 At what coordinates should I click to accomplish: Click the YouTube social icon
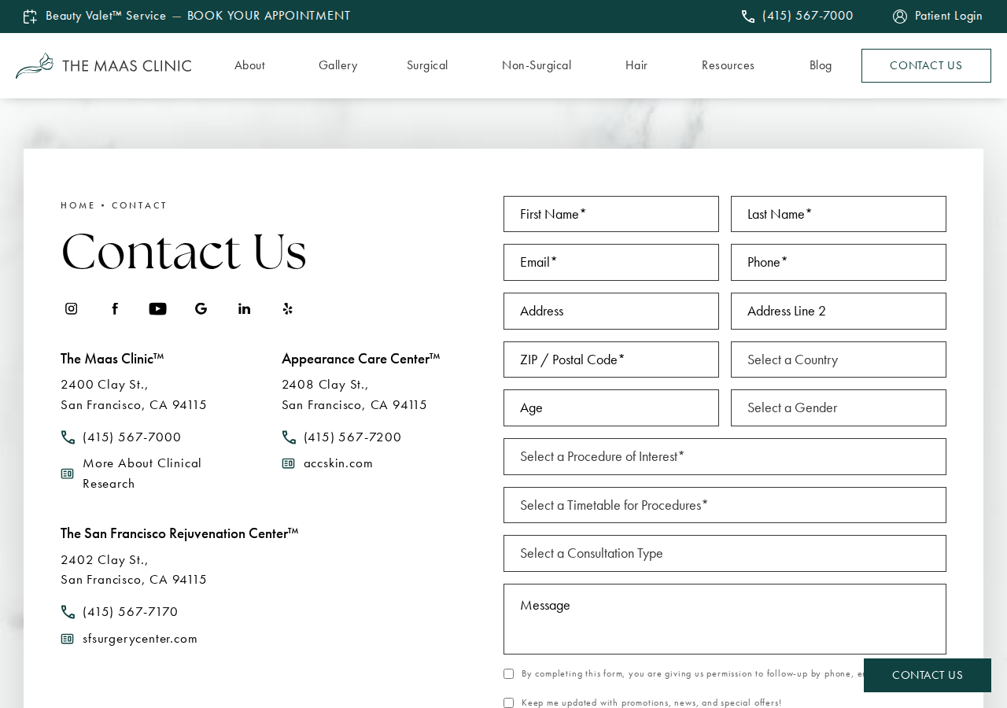pyautogui.click(x=157, y=308)
